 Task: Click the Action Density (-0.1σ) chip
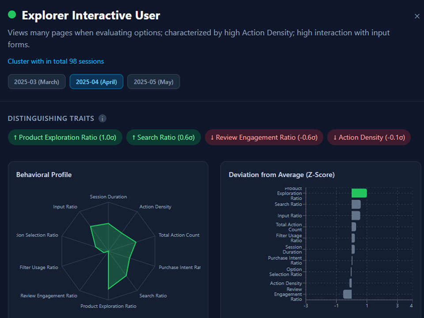[369, 137]
